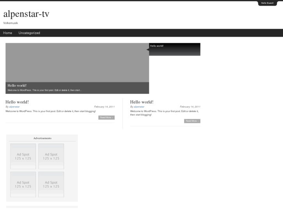Click the top-left Ad Spot 125 x 125

(23, 156)
